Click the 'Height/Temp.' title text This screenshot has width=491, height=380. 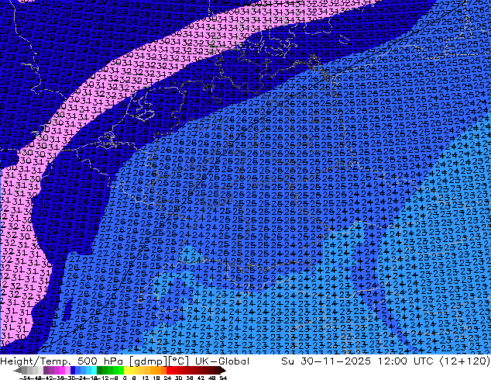[x=34, y=361]
